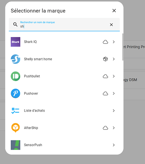The image size is (145, 164).
Task: Click the Pushbullet green logo
Action: coord(15,76)
